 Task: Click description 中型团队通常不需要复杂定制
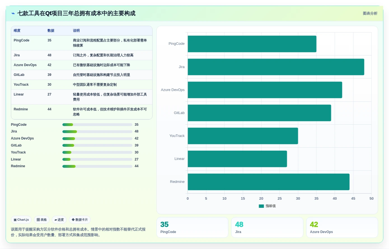(95, 85)
